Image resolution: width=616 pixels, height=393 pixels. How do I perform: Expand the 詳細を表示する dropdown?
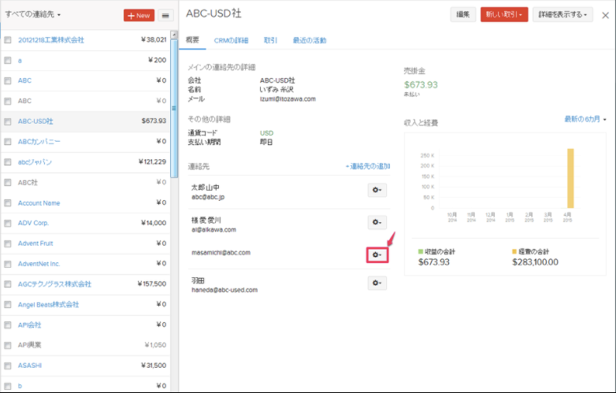562,14
